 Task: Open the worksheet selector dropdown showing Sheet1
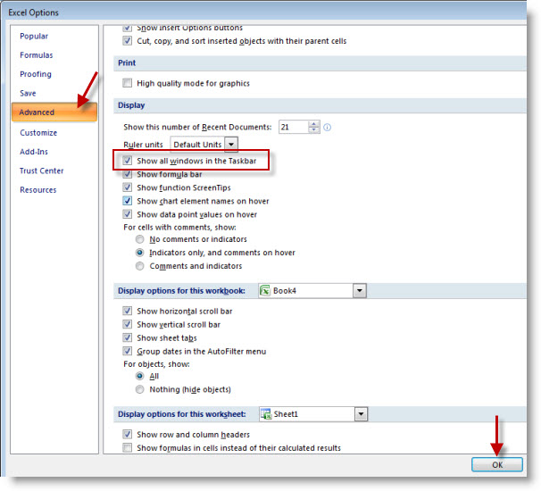tap(361, 413)
